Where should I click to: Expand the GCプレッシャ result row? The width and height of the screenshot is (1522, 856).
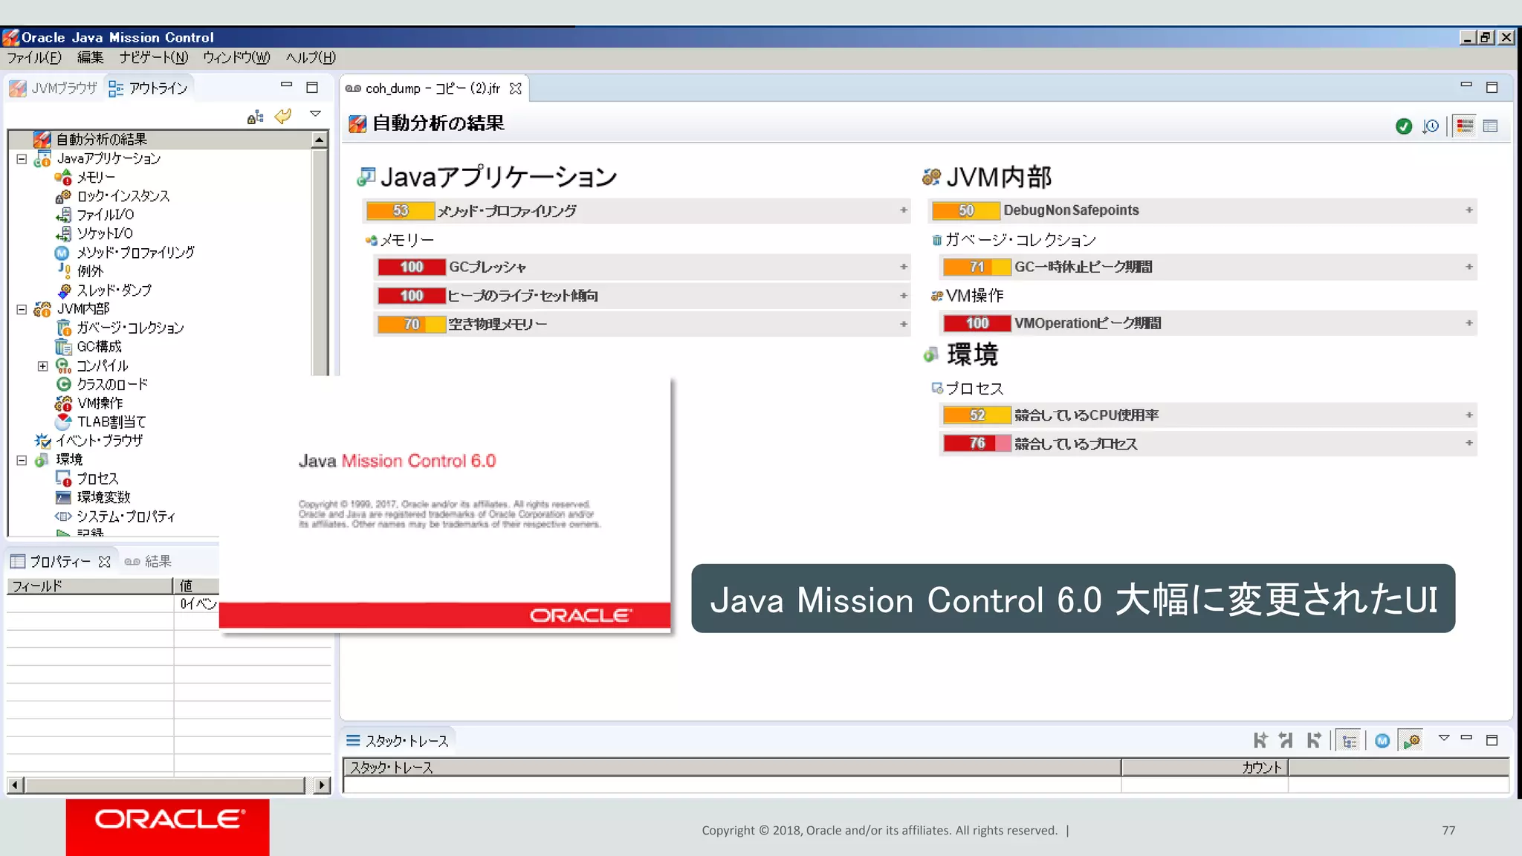coord(904,267)
